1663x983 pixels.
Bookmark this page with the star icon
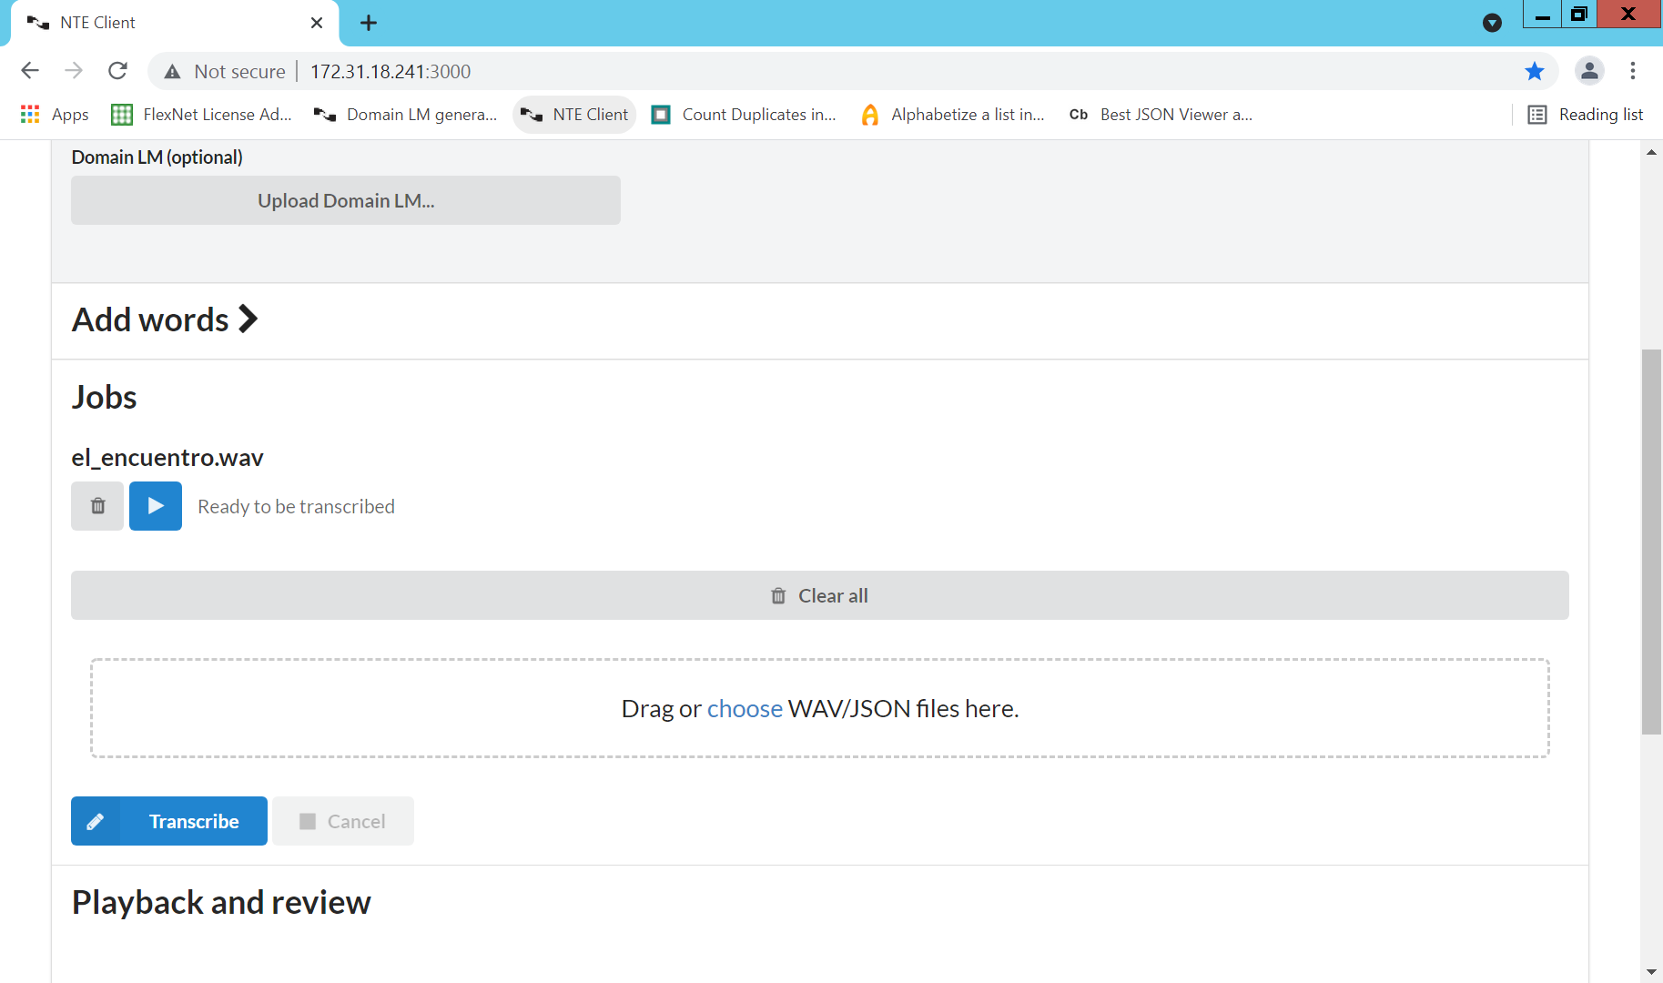[1535, 70]
